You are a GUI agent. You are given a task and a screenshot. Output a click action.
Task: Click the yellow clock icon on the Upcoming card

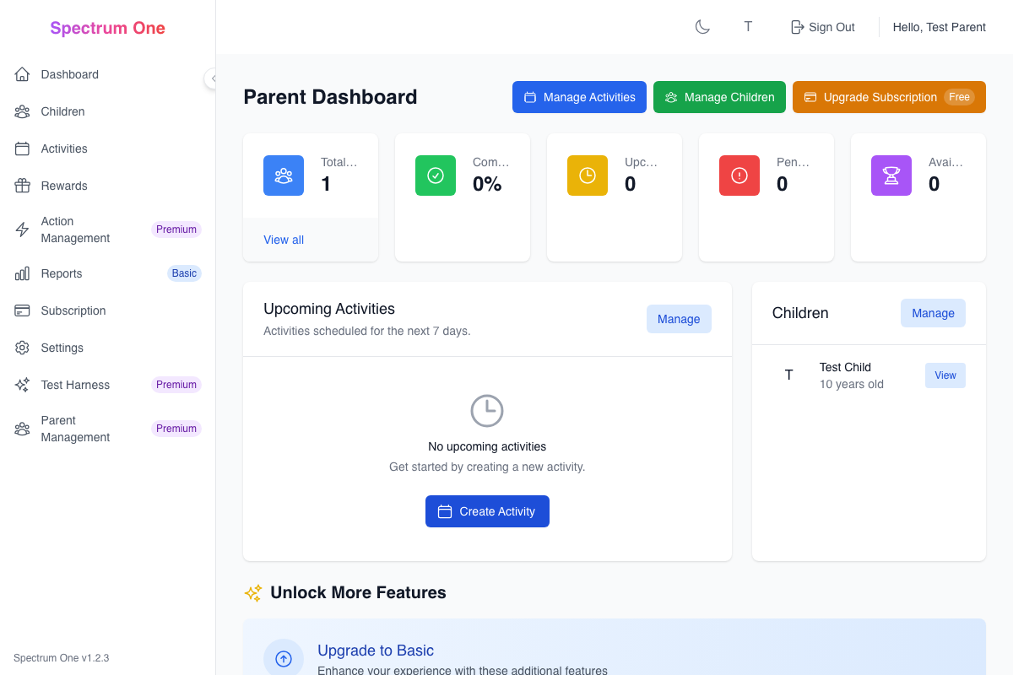pos(587,175)
